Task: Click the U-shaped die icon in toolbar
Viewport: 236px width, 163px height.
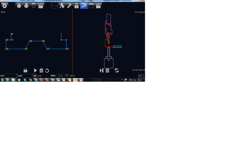Action: pyautogui.click(x=33, y=6)
